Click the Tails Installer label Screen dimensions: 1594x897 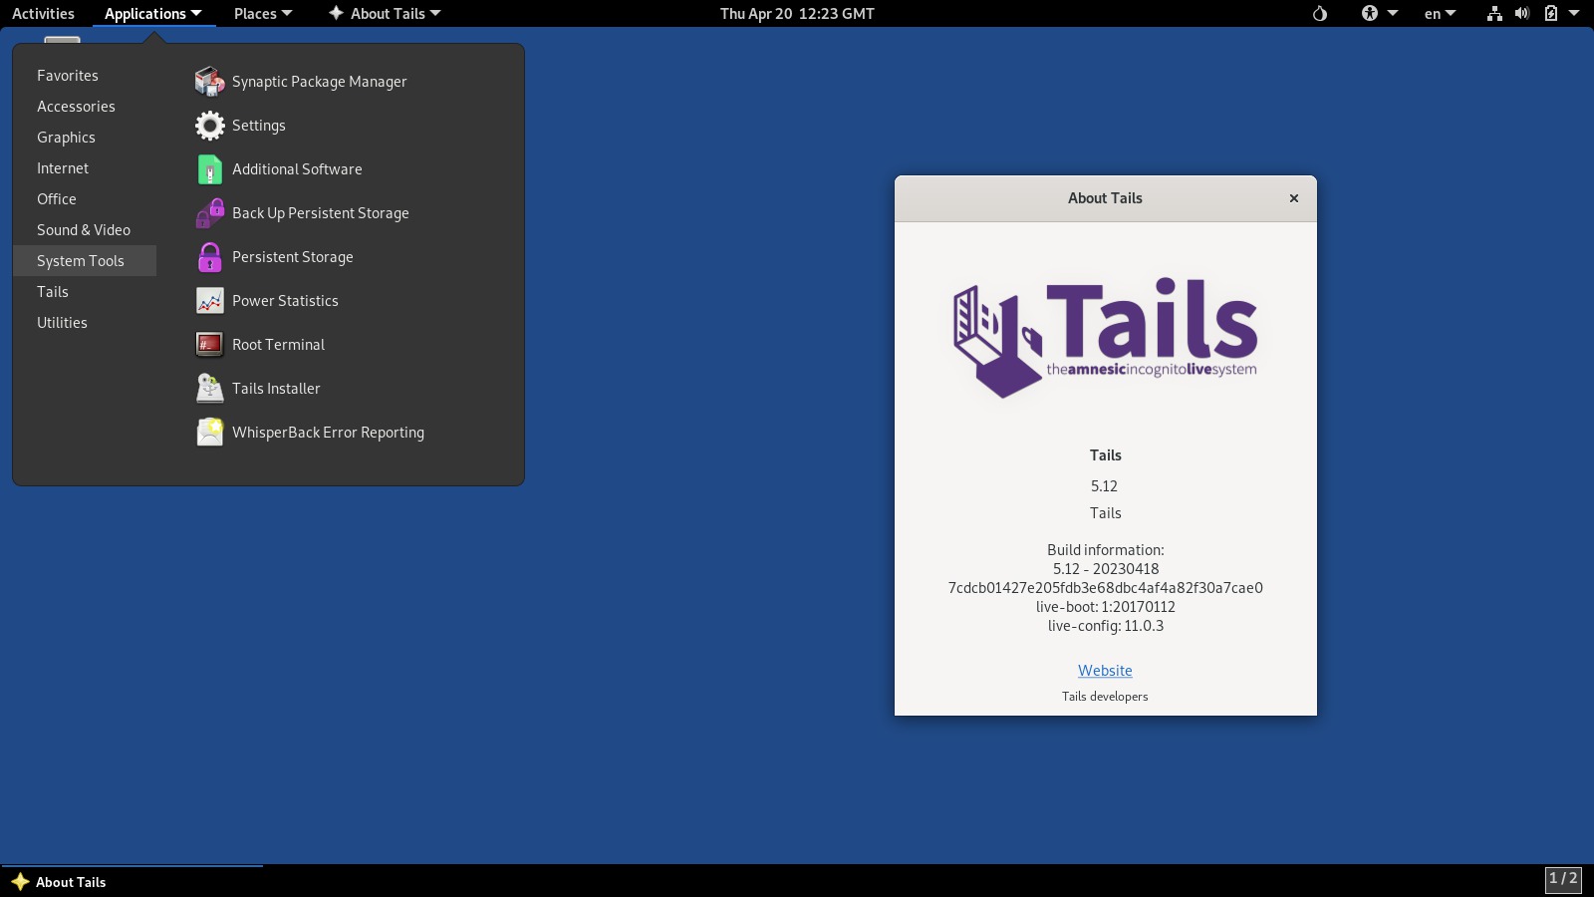(x=276, y=389)
